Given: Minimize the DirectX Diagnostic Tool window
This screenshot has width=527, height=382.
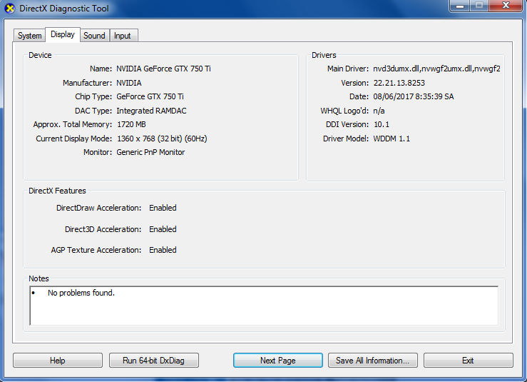Looking at the screenshot, I should pos(460,6).
